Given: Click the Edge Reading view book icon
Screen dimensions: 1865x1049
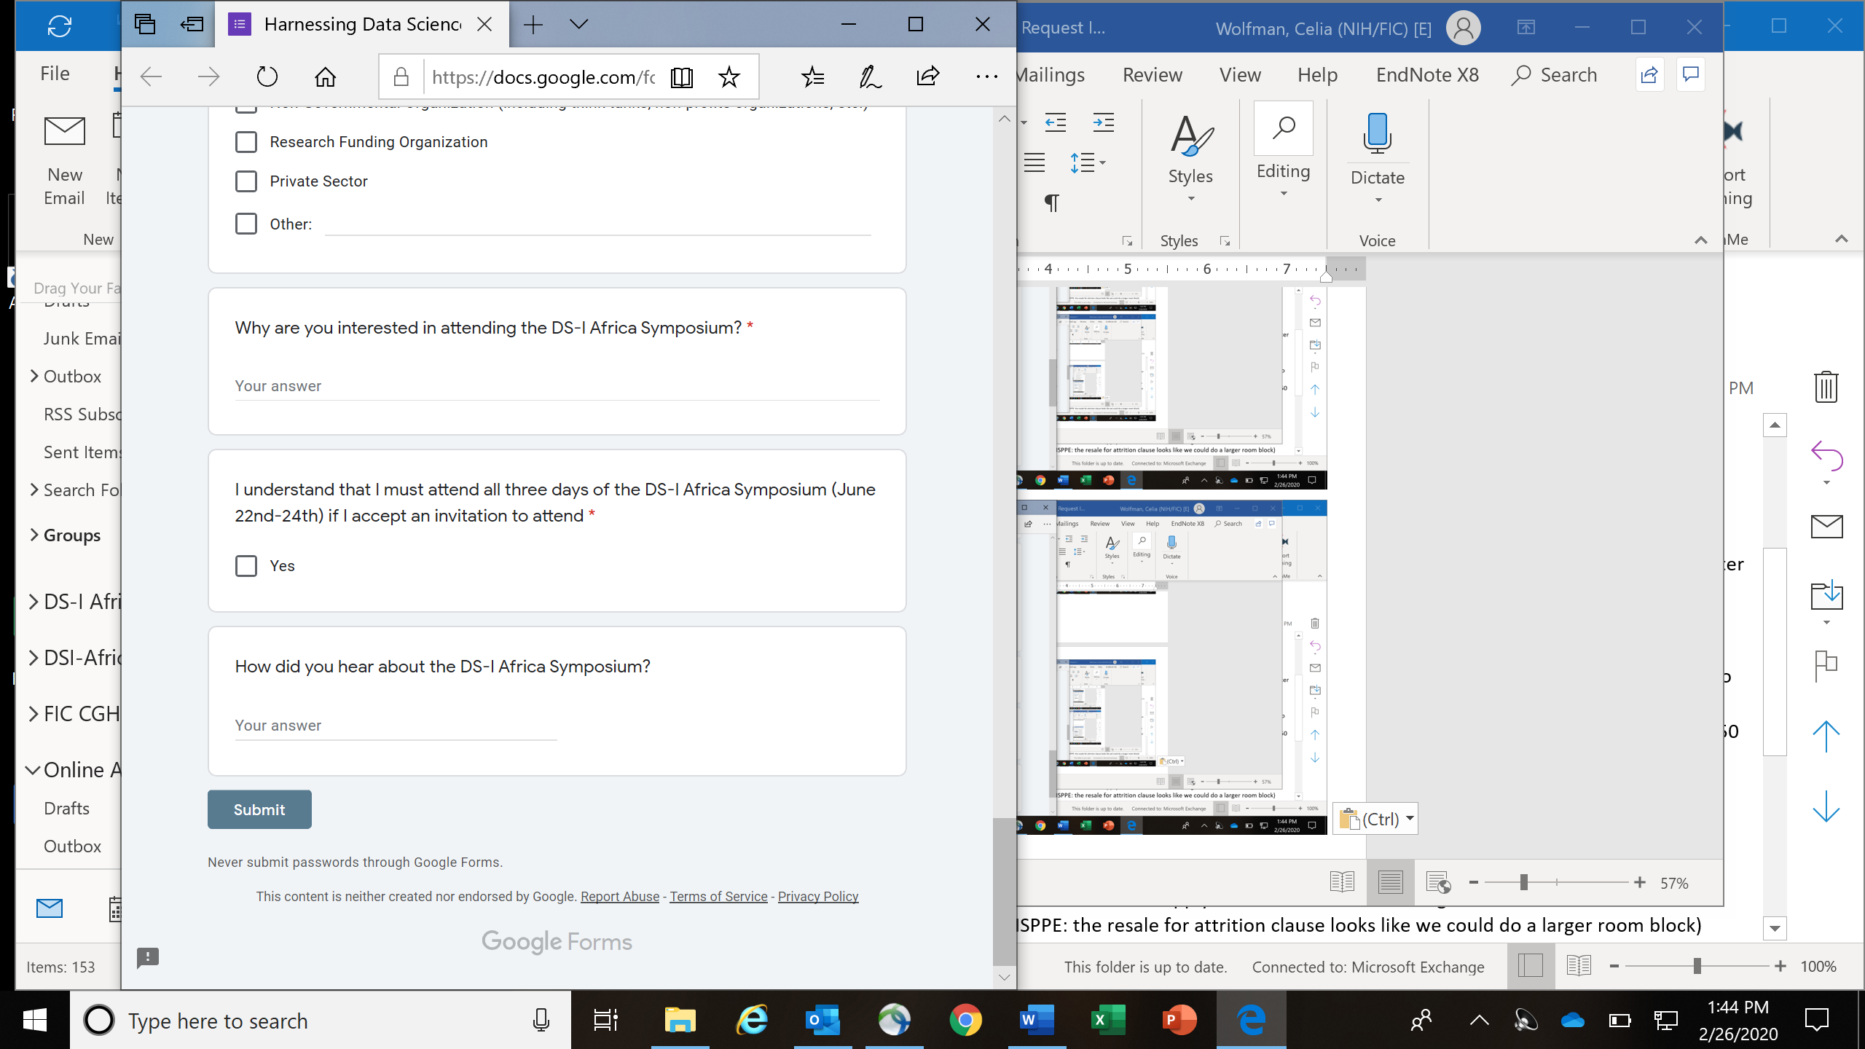Looking at the screenshot, I should [681, 76].
